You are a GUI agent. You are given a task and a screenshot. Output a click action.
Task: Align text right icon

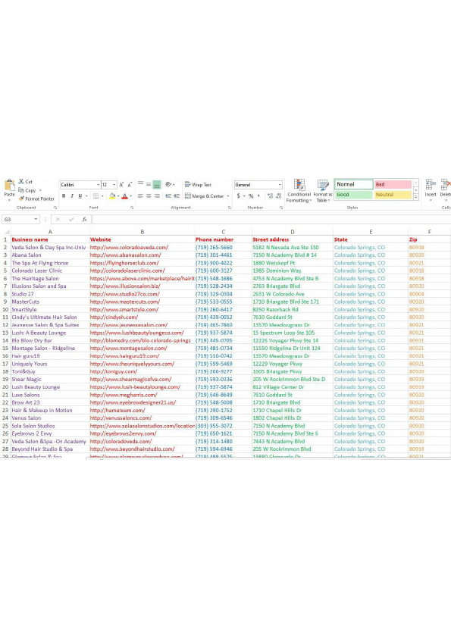(x=157, y=196)
